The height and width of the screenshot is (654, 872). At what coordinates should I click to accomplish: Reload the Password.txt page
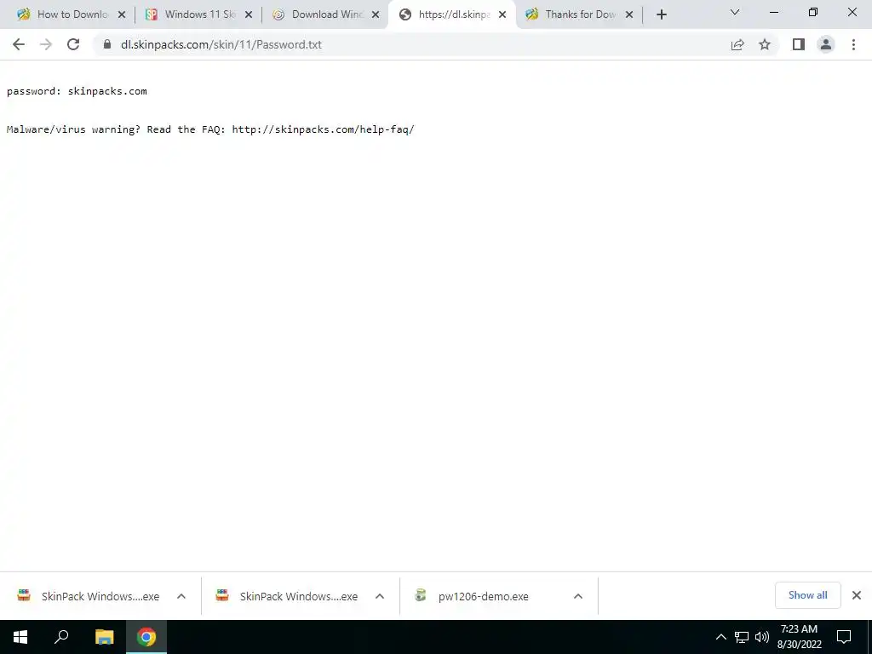pos(73,44)
